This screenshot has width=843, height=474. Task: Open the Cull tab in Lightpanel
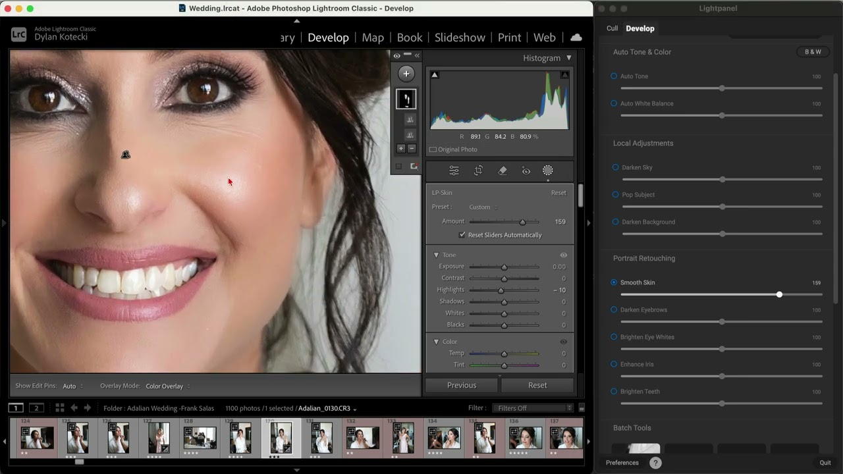612,28
